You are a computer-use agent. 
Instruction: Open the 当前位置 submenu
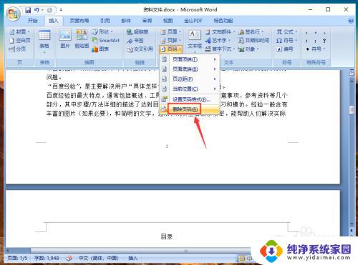[x=190, y=89]
